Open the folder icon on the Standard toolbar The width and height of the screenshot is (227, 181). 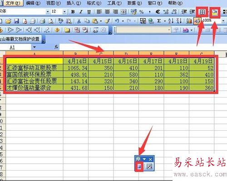pyautogui.click(x=9, y=21)
